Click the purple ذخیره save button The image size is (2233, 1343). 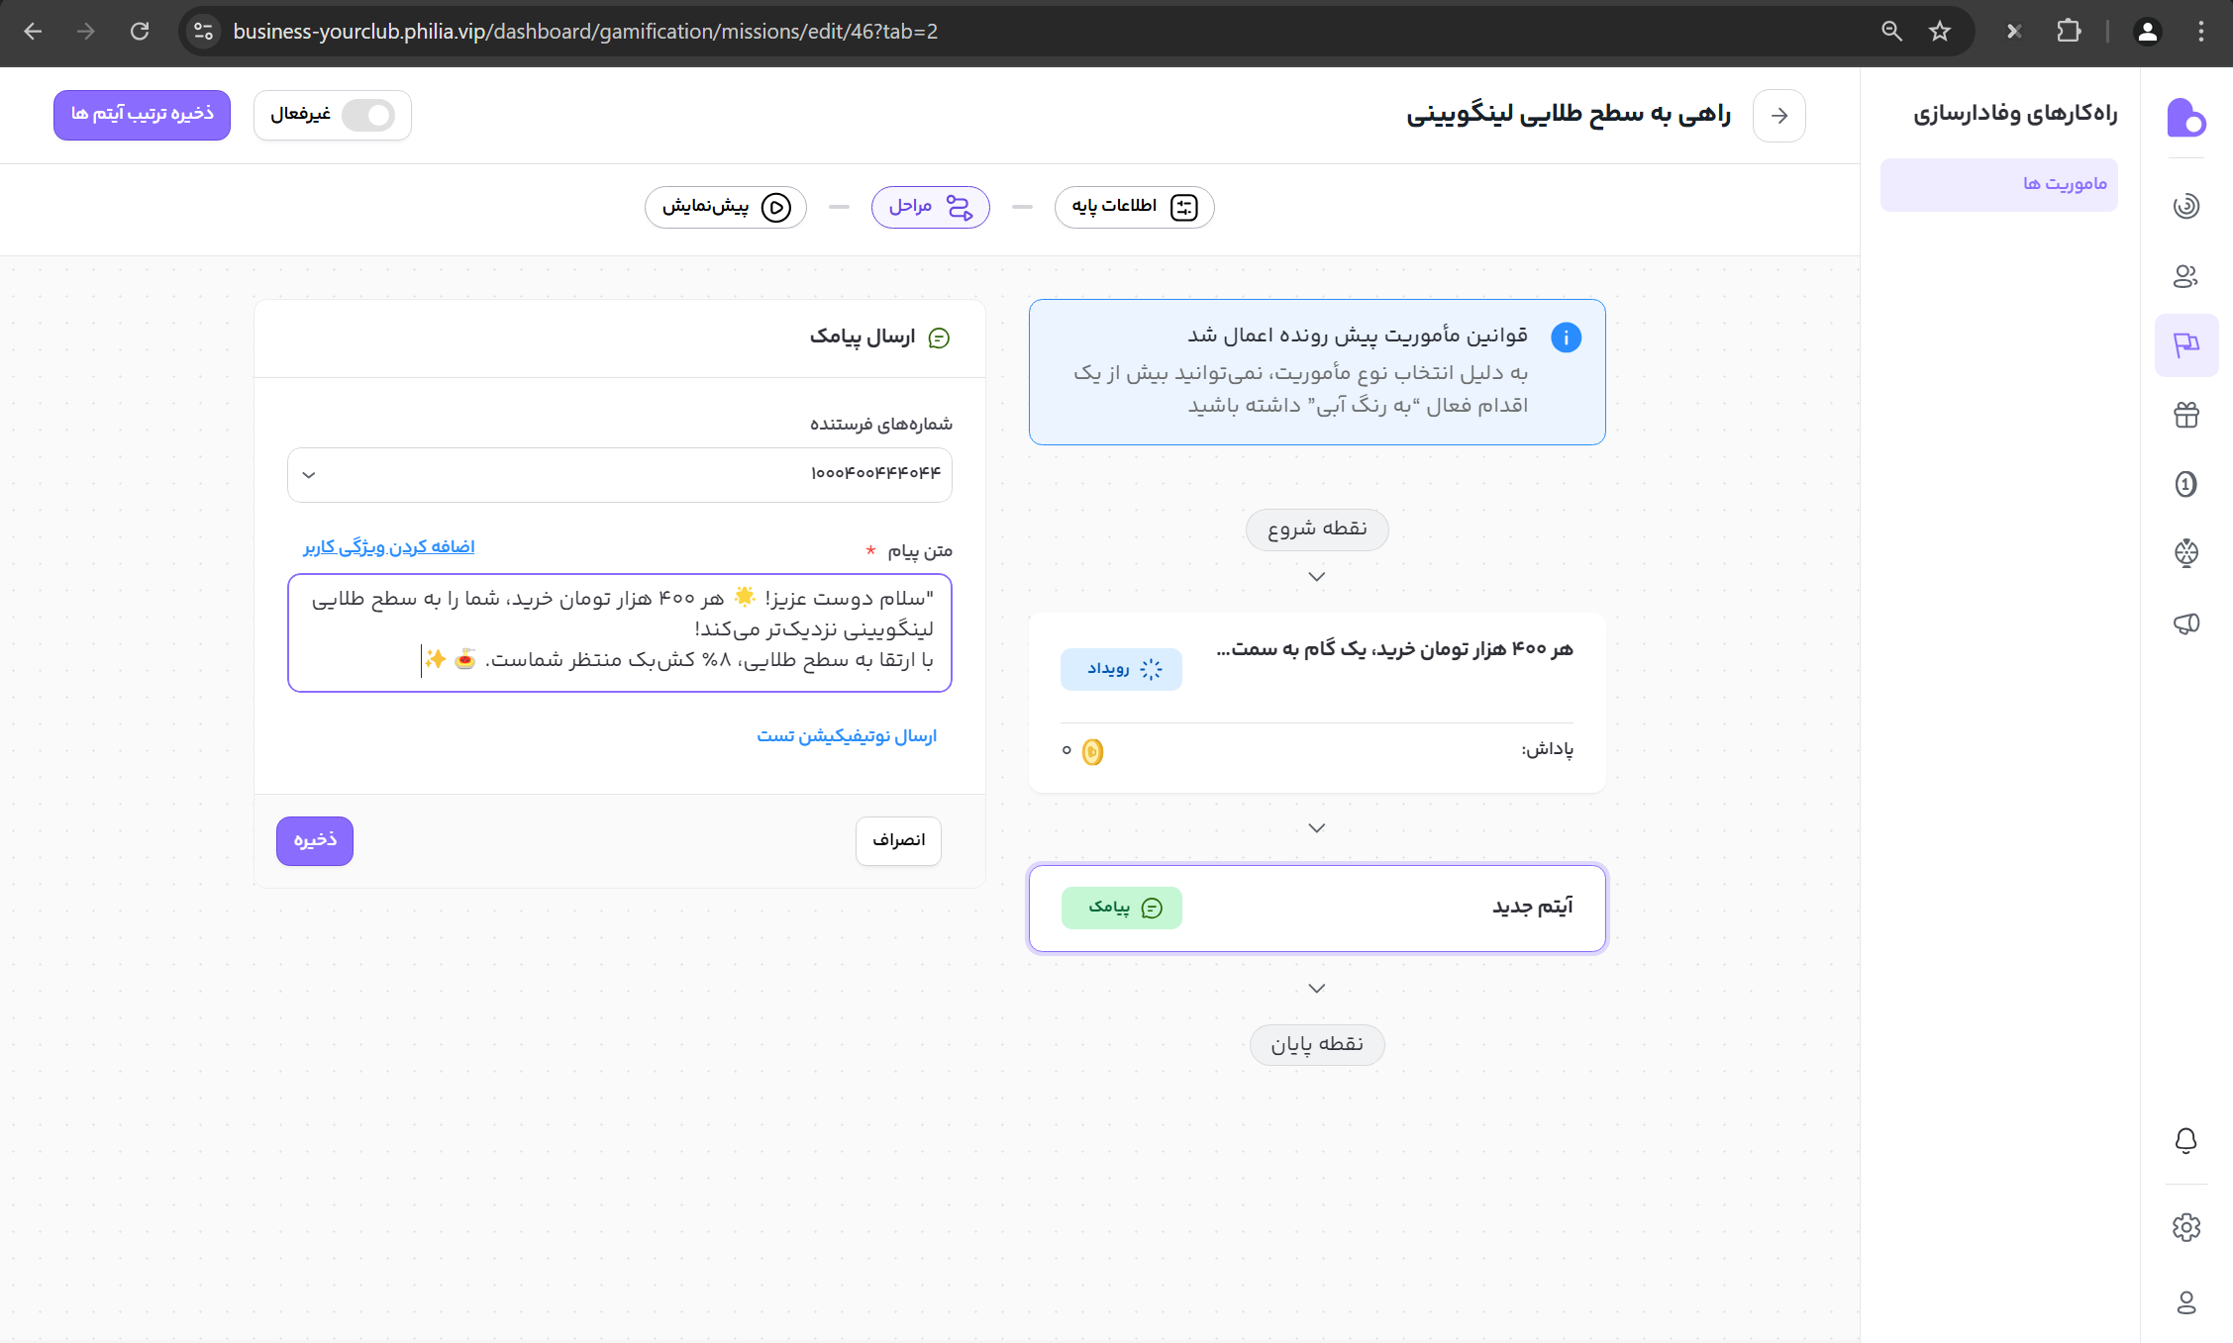tap(314, 840)
